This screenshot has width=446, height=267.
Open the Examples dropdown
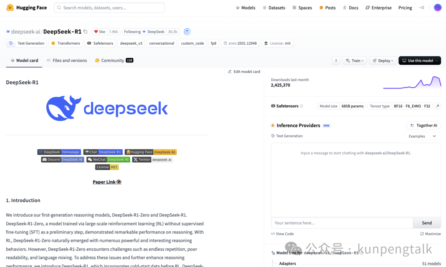coord(422,136)
